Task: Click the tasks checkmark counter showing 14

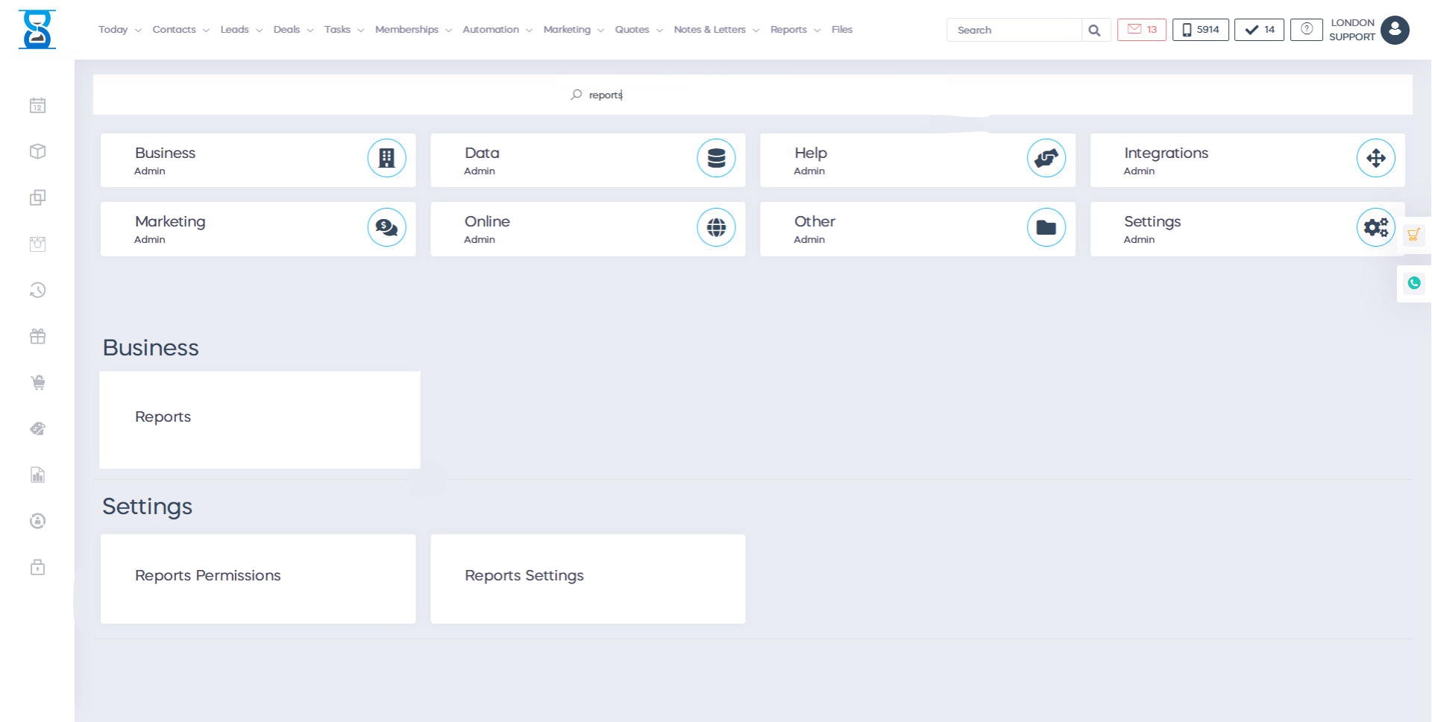Action: coord(1259,30)
